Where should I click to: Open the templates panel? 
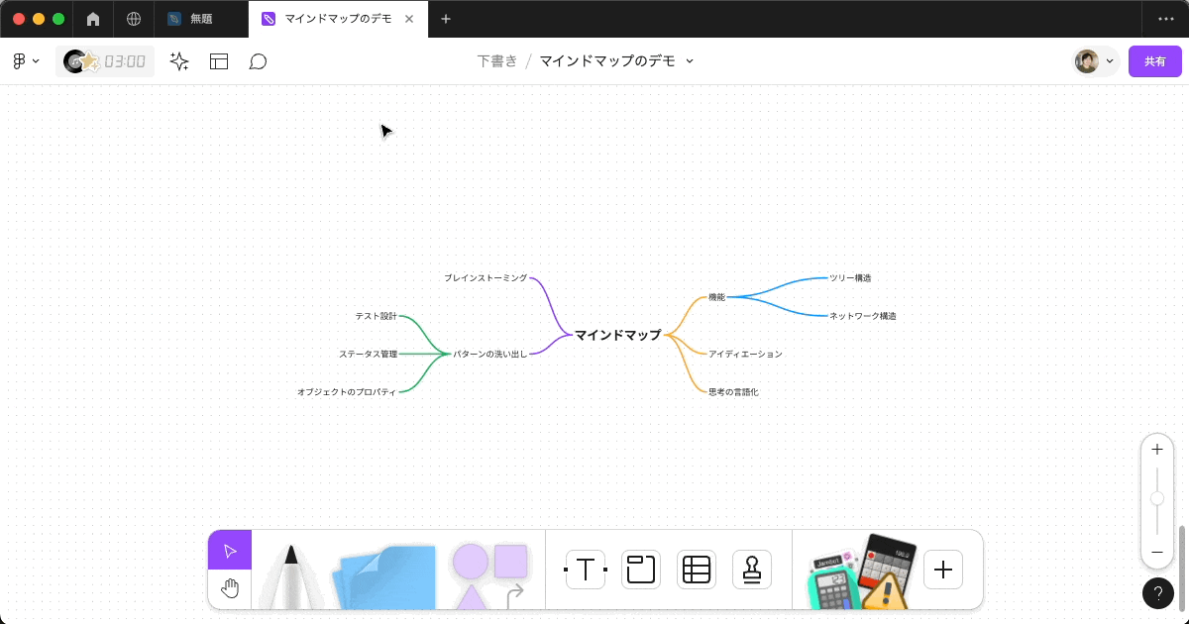[x=219, y=60]
